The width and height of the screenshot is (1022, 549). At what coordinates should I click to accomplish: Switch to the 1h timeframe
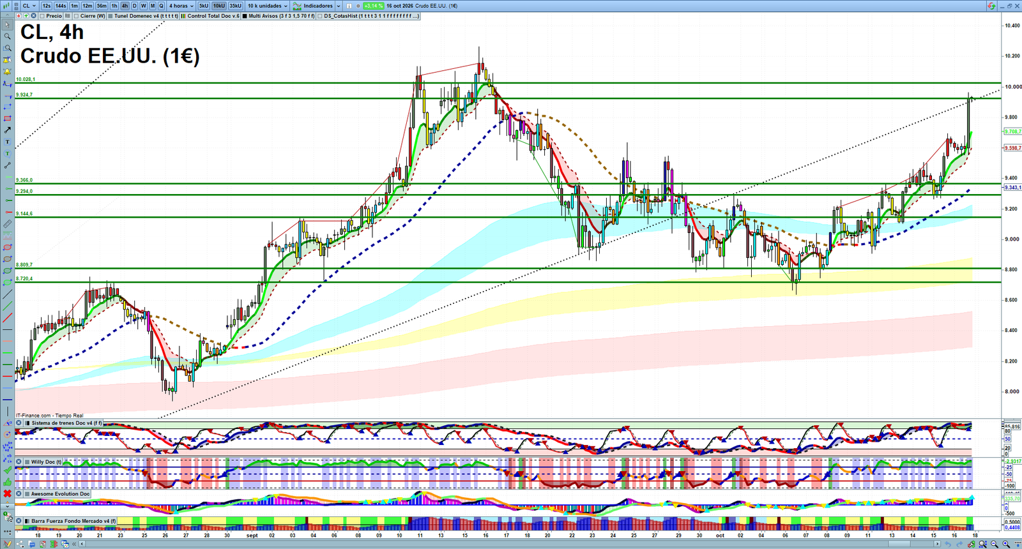point(114,6)
